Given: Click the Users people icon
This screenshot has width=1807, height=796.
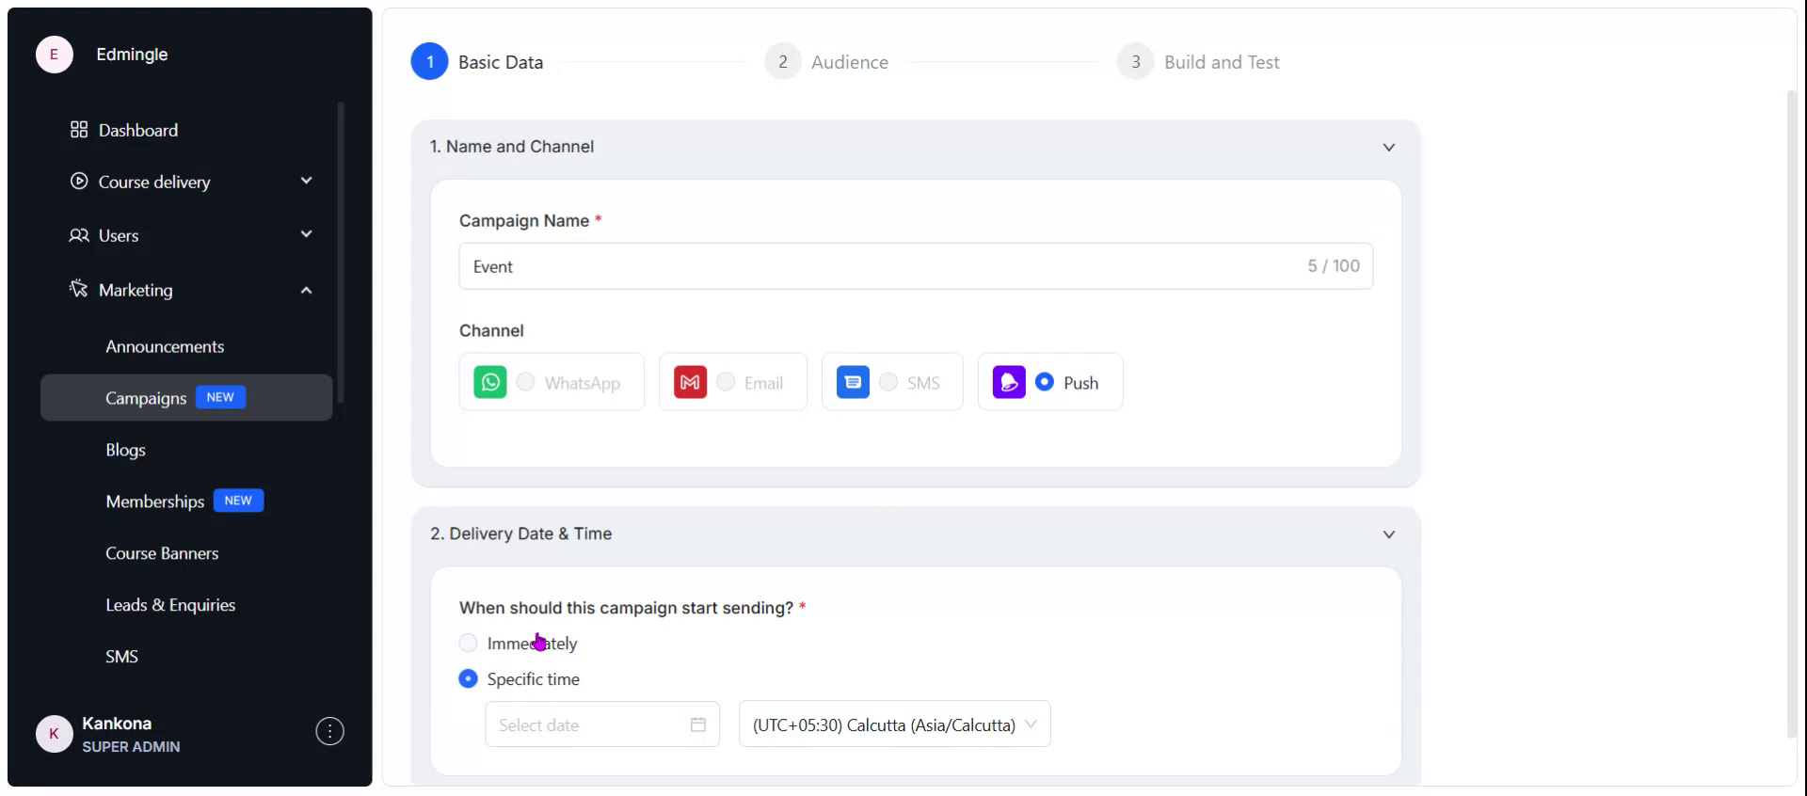Looking at the screenshot, I should tap(79, 235).
